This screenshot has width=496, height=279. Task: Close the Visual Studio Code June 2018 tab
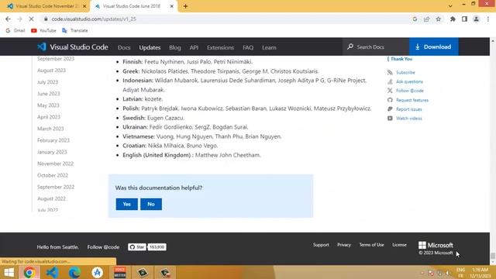click(x=172, y=6)
